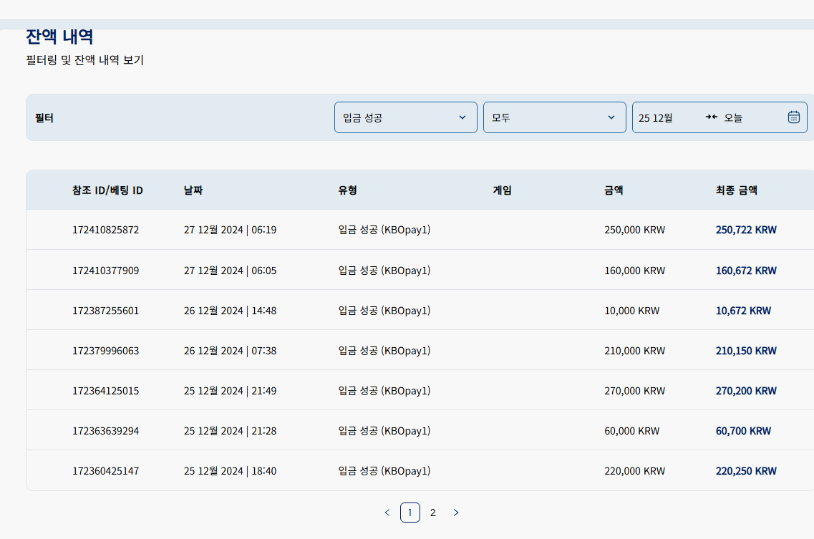Viewport: 814px width, 539px height.
Task: Click the 유형 column header
Action: pyautogui.click(x=347, y=190)
